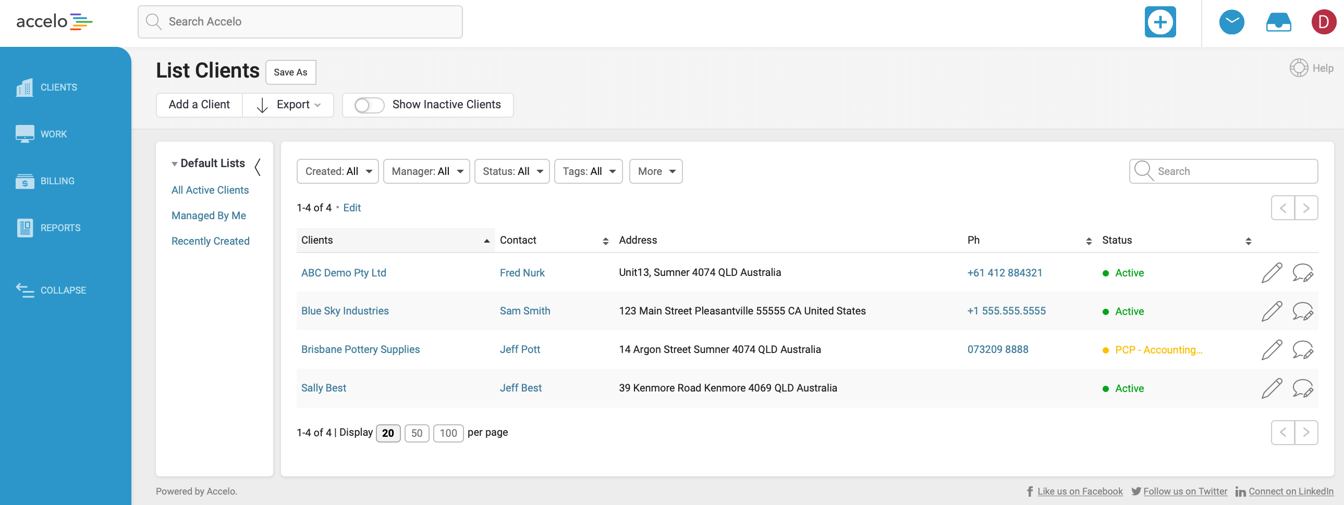
Task: Click the Work monitor icon in sidebar
Action: click(25, 134)
